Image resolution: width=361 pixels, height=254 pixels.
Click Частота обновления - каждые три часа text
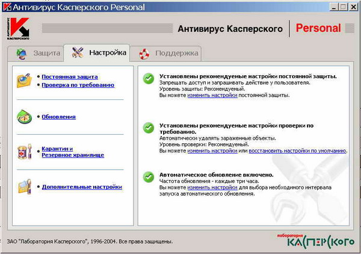209,181
